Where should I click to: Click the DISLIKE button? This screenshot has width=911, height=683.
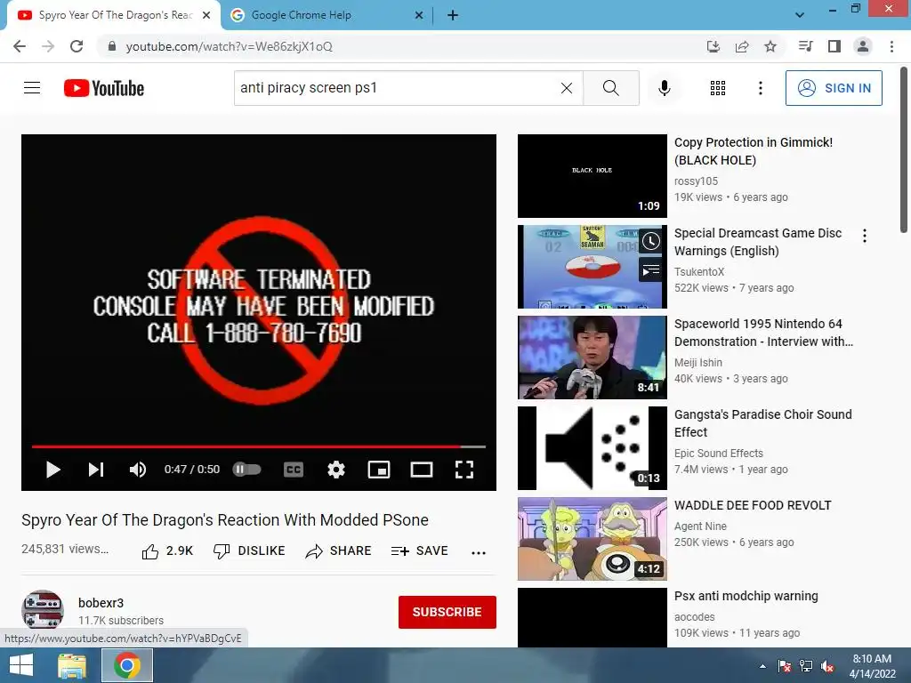[249, 551]
